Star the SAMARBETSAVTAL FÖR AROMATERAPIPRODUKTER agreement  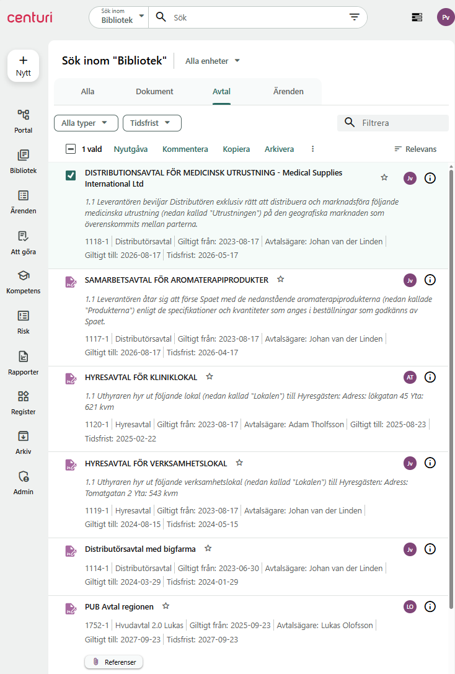[x=281, y=280]
